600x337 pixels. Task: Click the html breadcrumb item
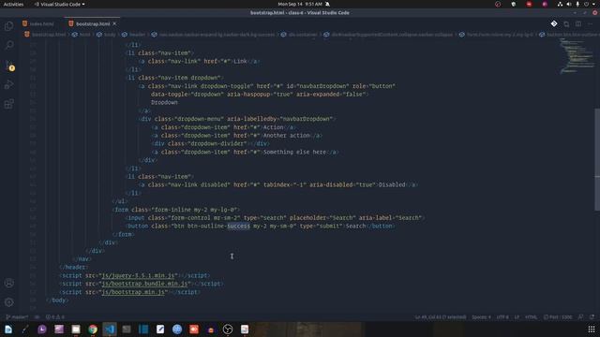tap(82, 35)
